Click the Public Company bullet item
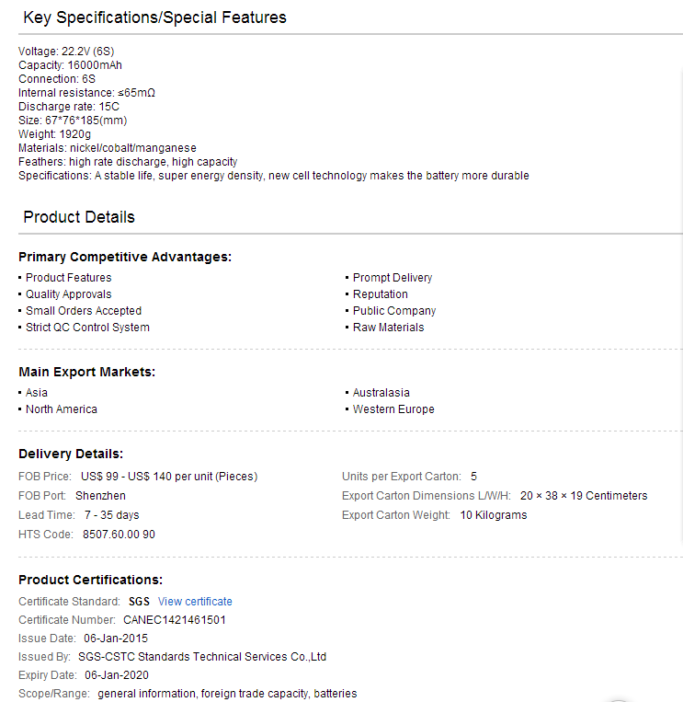This screenshot has height=702, width=683. [394, 311]
